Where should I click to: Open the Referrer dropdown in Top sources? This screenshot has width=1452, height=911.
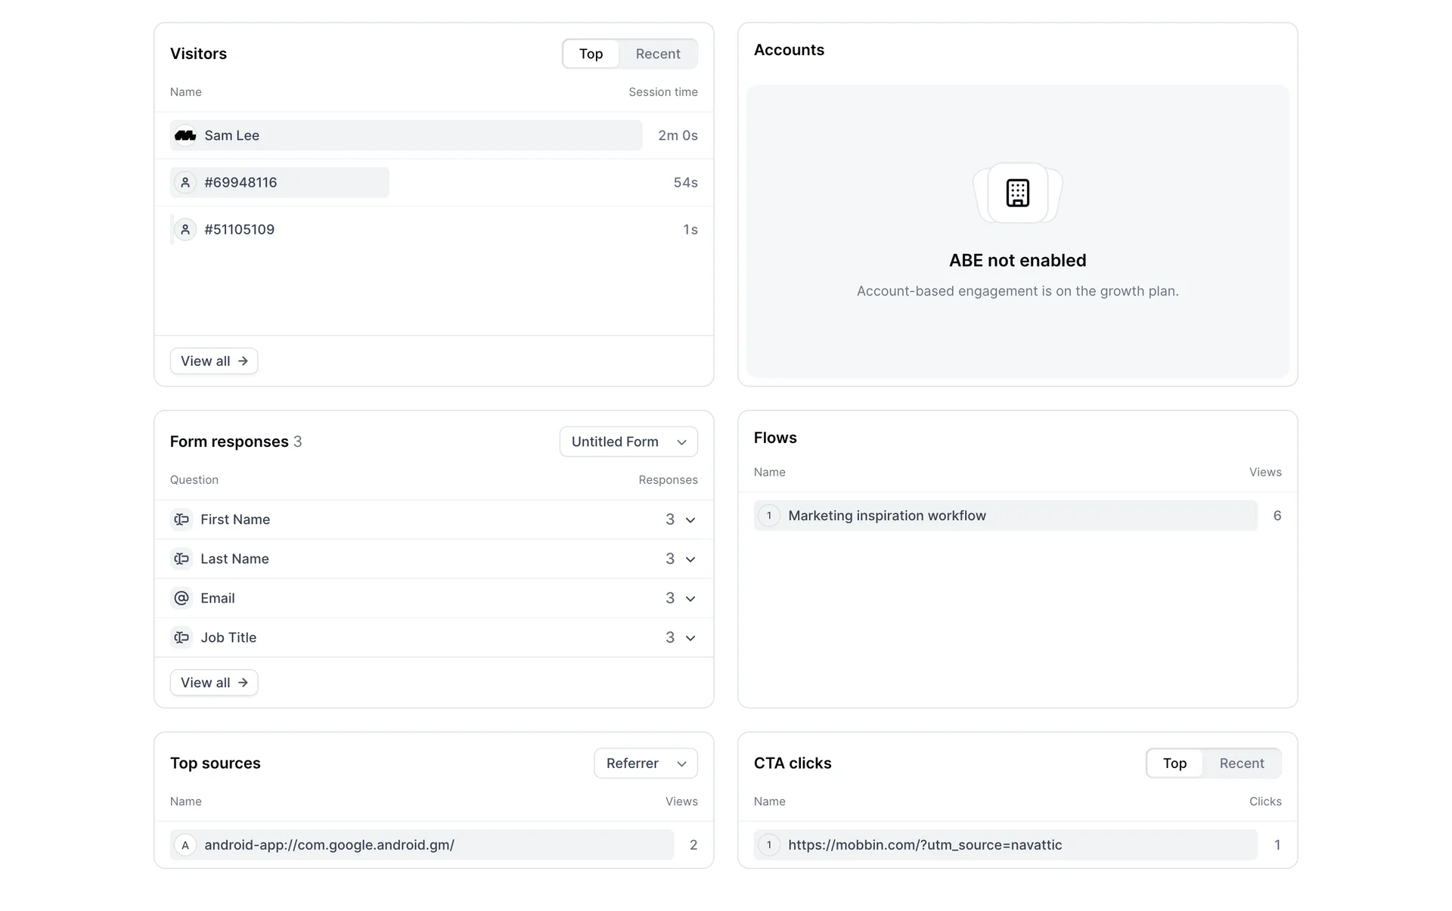646,763
